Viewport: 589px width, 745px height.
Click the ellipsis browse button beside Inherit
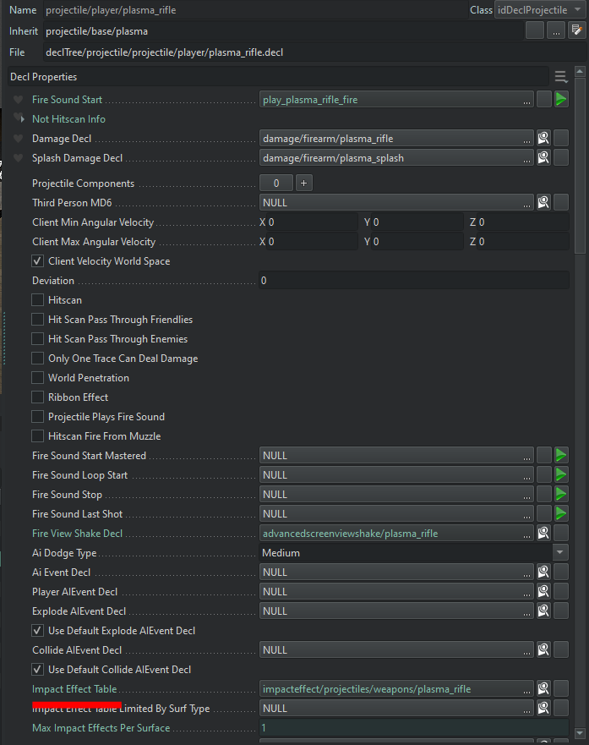pyautogui.click(x=556, y=31)
